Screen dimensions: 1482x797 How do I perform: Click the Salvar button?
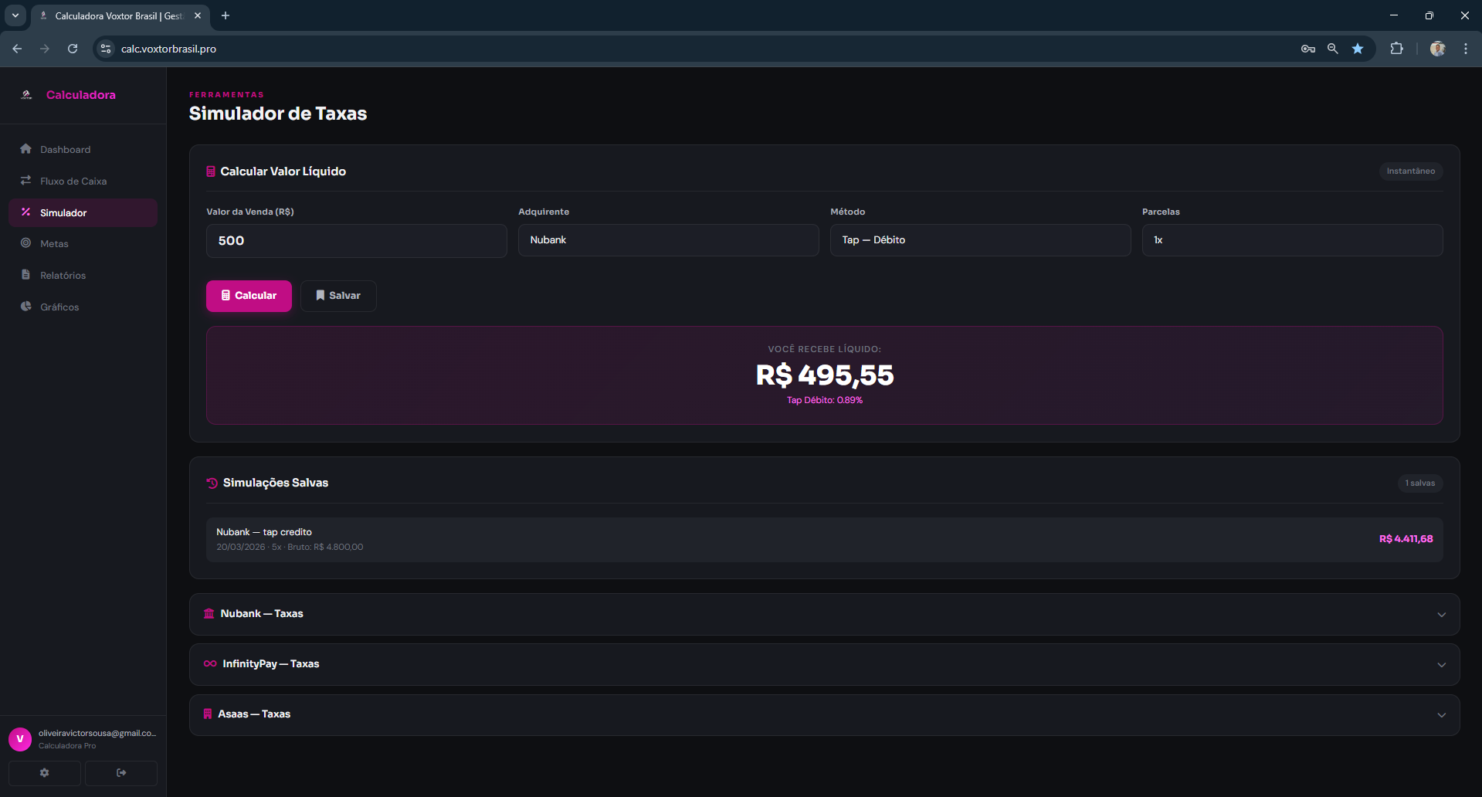[337, 295]
